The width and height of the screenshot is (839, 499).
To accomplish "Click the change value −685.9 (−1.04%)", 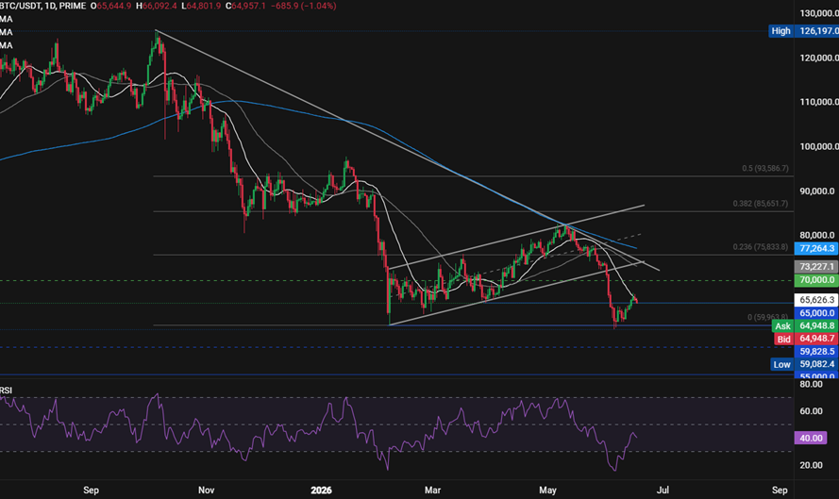I will pyautogui.click(x=303, y=6).
